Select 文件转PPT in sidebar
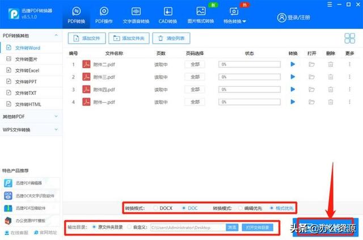Image resolution: width=363 pixels, height=240 pixels. tap(31, 82)
